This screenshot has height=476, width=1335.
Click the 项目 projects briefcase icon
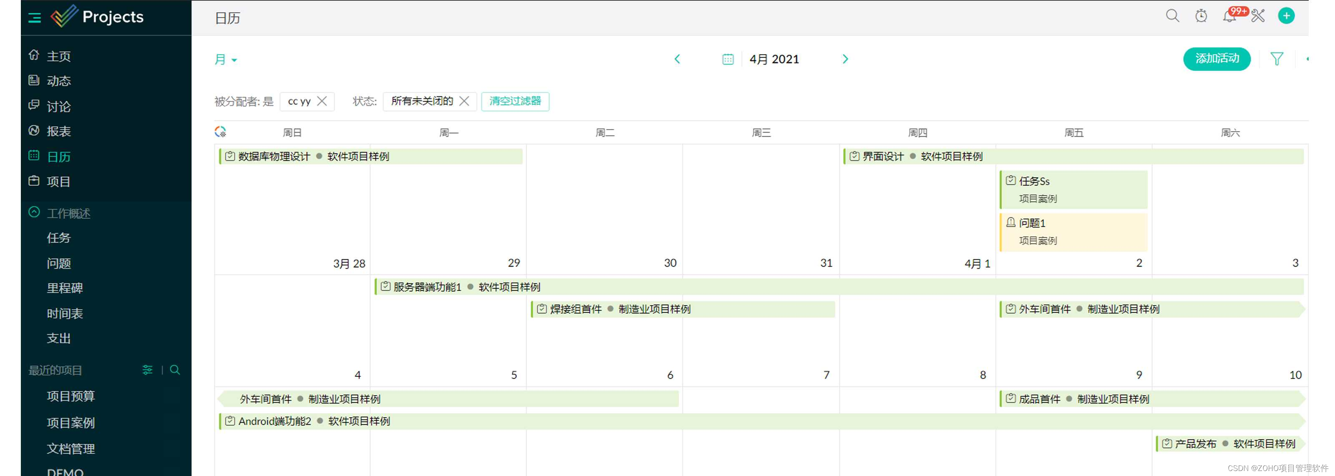tap(34, 181)
